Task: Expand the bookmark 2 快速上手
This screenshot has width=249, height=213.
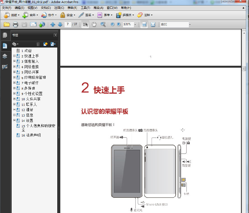Action: point(15,56)
